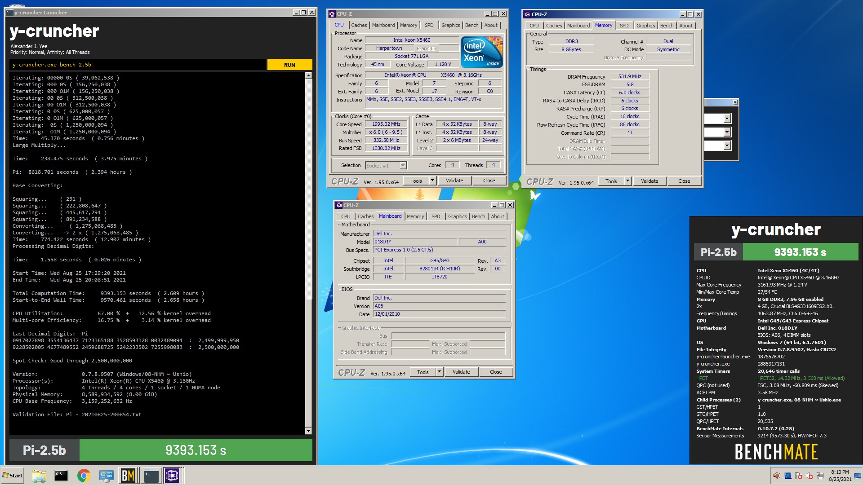Click the Southbridge value 82801JR (ICH10R)
The width and height of the screenshot is (863, 485).
[439, 269]
